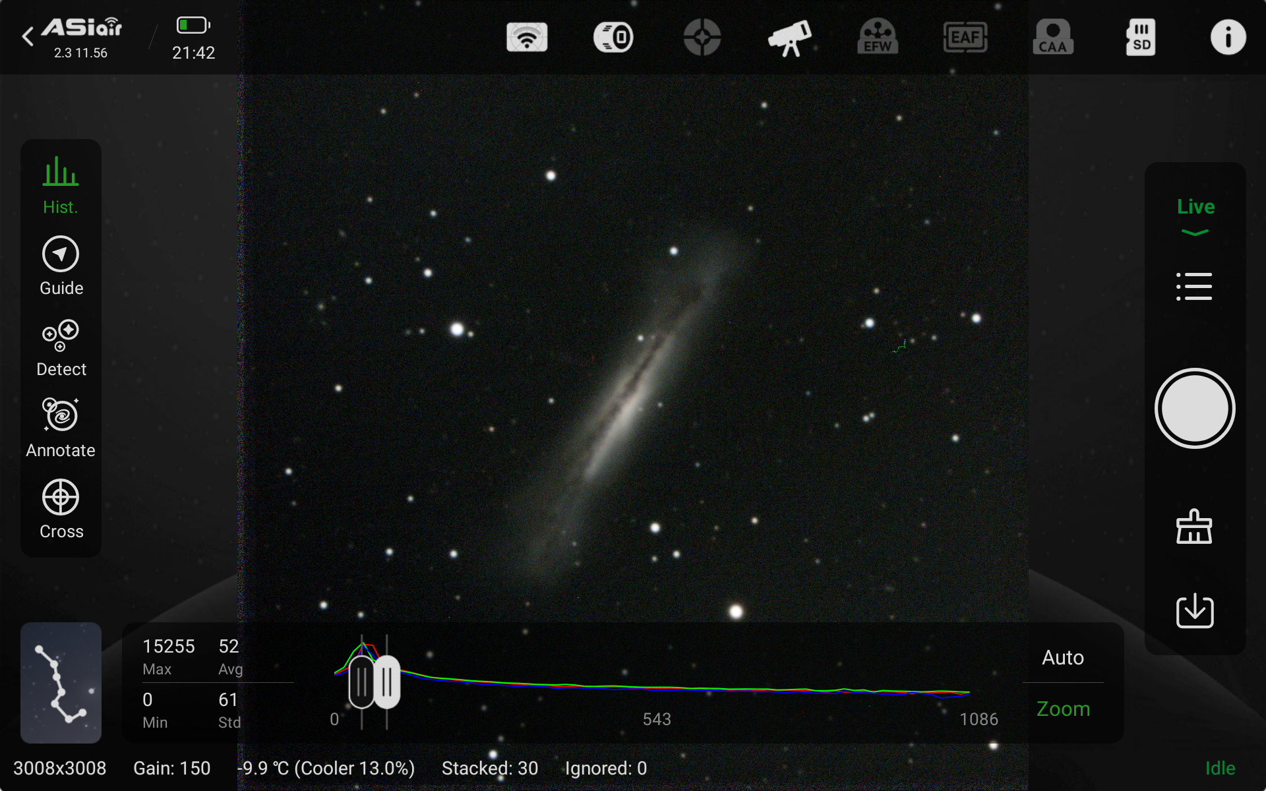The height and width of the screenshot is (791, 1266).
Task: Open the info panel icon
Action: (1228, 37)
